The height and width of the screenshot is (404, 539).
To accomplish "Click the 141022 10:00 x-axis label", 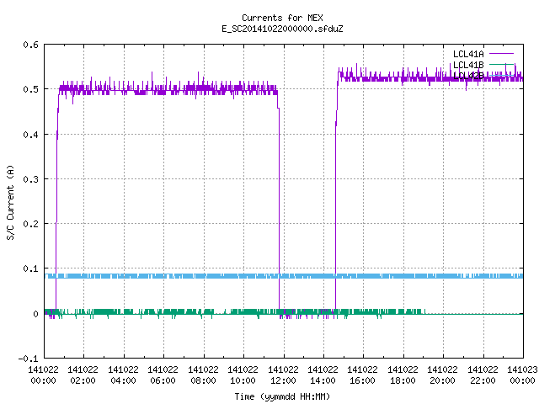I will point(243,375).
